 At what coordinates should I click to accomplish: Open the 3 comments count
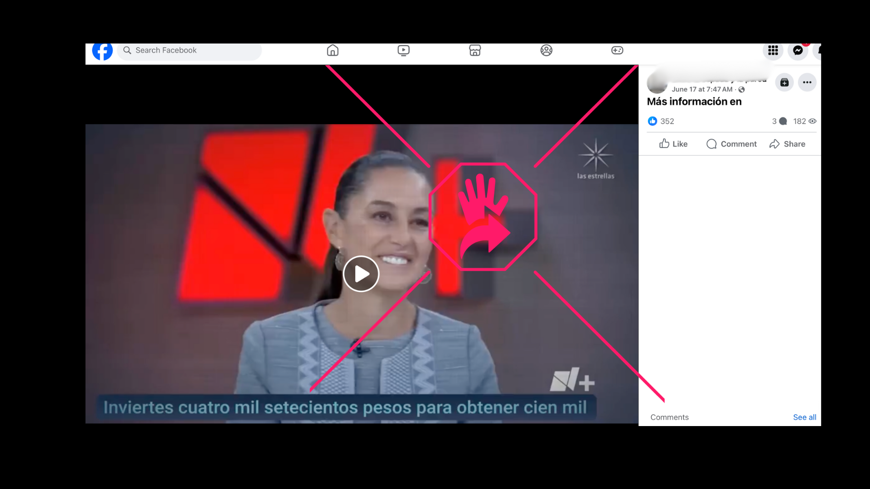pyautogui.click(x=779, y=121)
